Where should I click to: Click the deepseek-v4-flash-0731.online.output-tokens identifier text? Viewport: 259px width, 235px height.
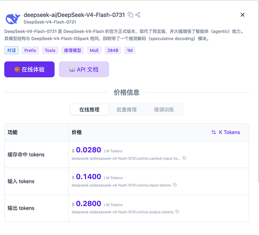click(x=122, y=212)
